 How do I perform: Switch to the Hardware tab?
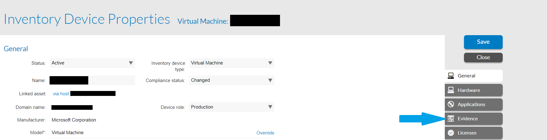coord(474,90)
